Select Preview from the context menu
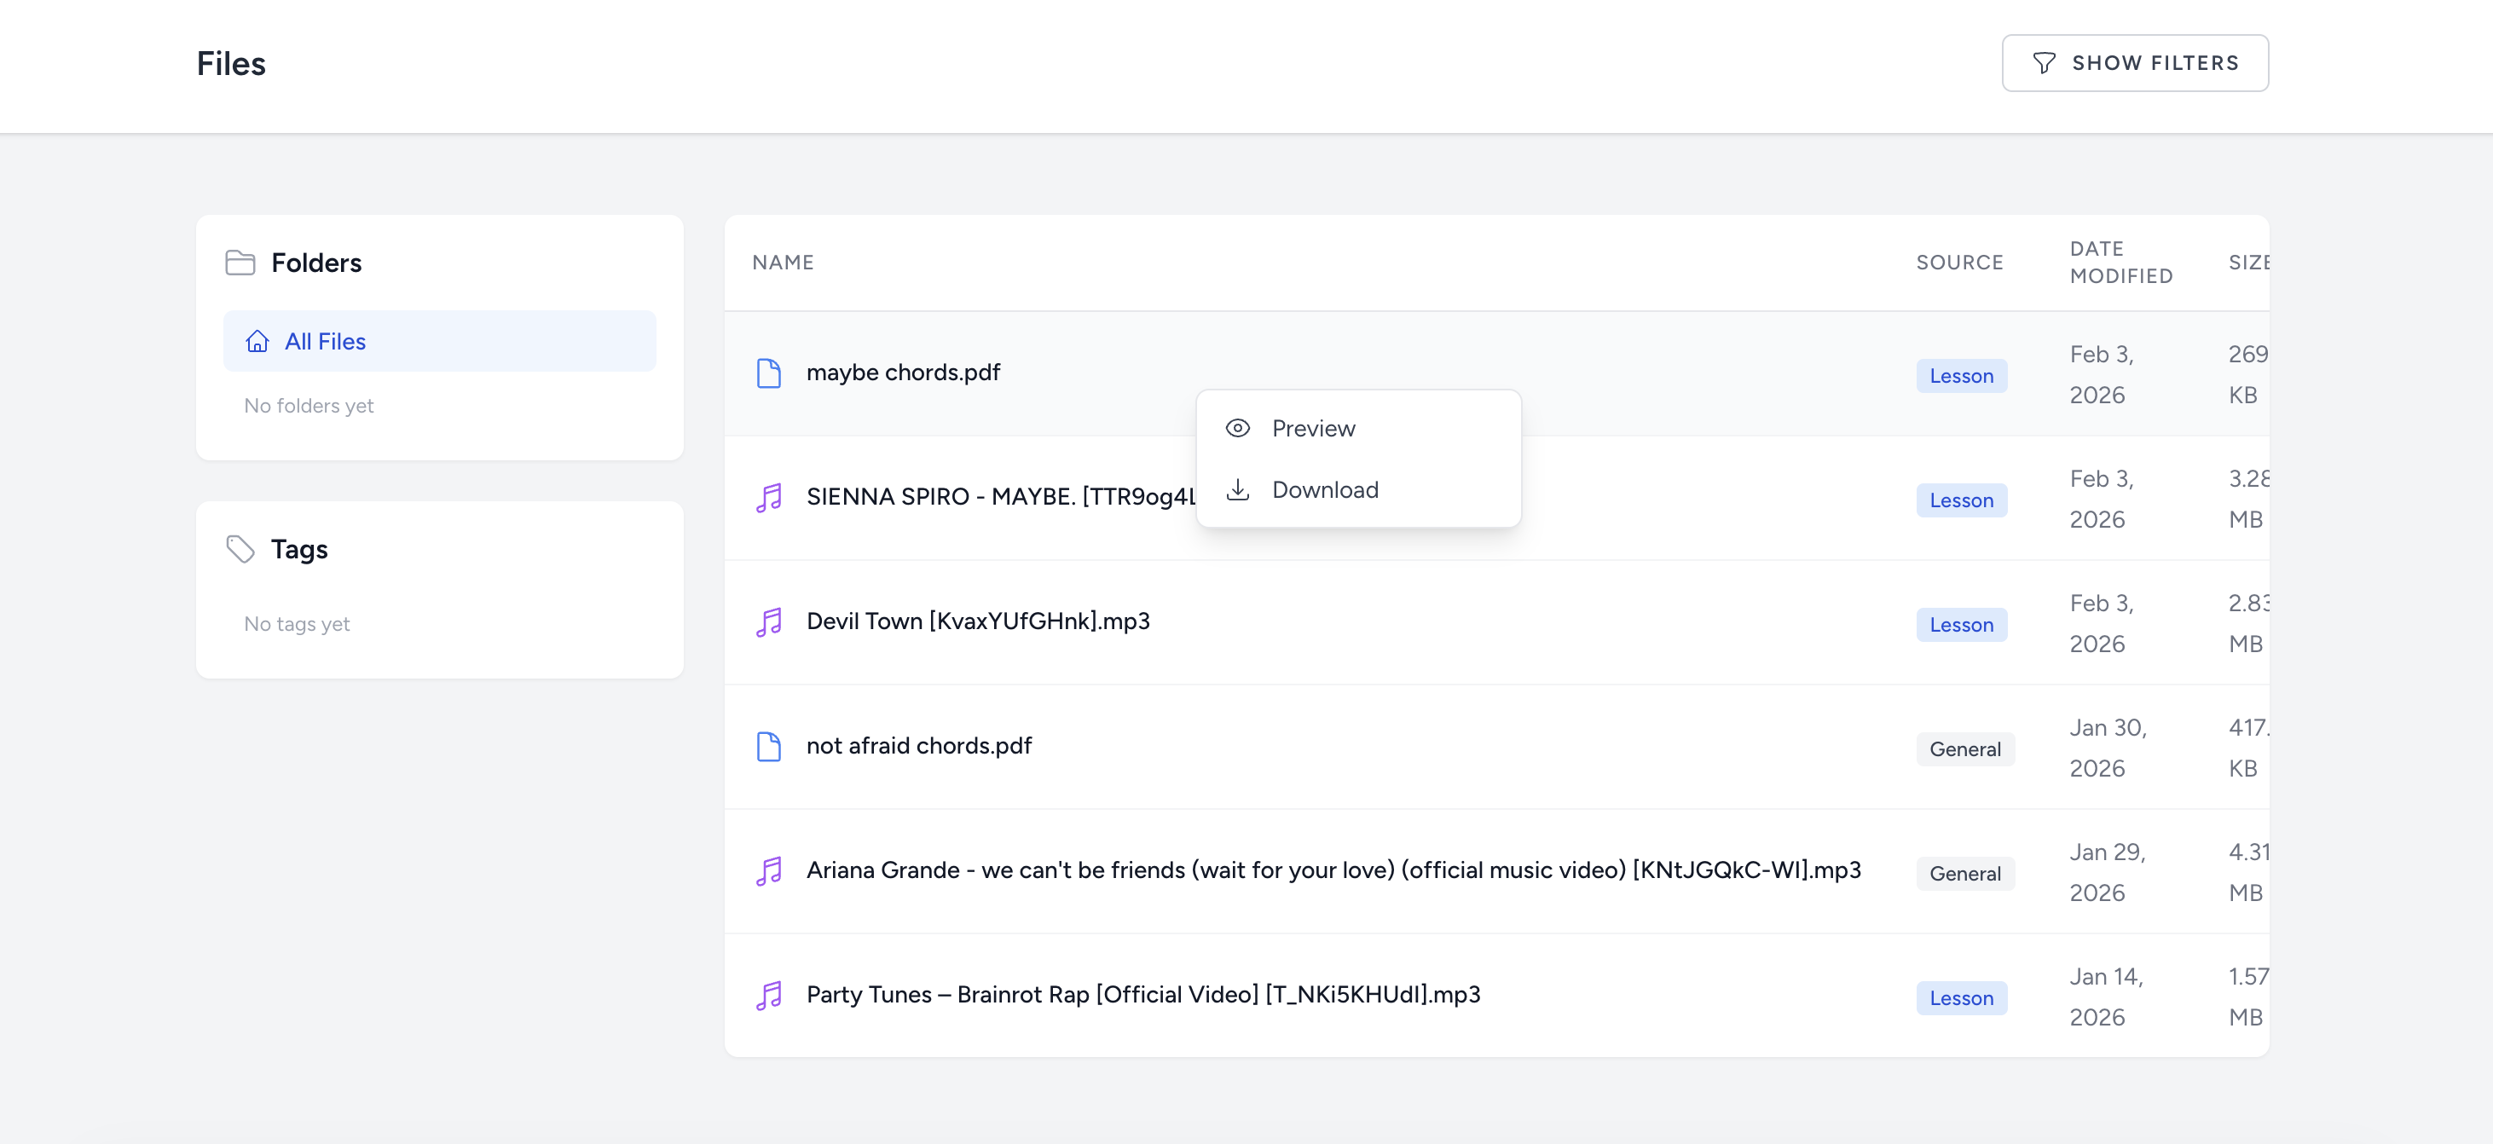The image size is (2493, 1144). click(1313, 427)
